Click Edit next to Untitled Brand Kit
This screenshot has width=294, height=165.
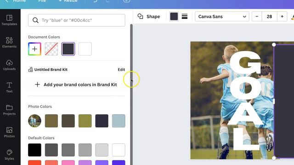[121, 70]
